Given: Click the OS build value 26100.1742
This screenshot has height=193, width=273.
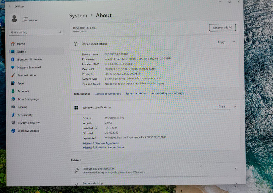Looking at the screenshot, I should coord(112,133).
